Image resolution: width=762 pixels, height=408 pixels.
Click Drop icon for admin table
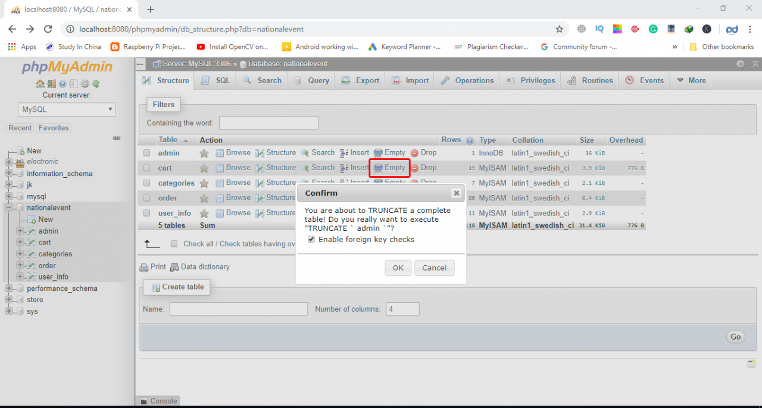tap(415, 153)
